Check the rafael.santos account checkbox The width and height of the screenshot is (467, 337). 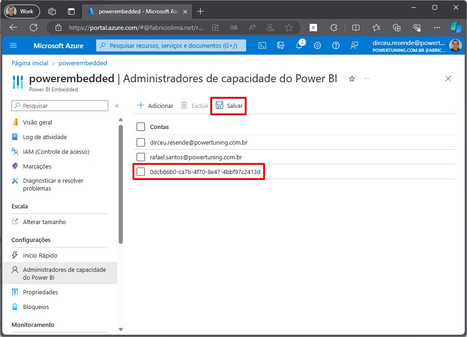point(141,157)
